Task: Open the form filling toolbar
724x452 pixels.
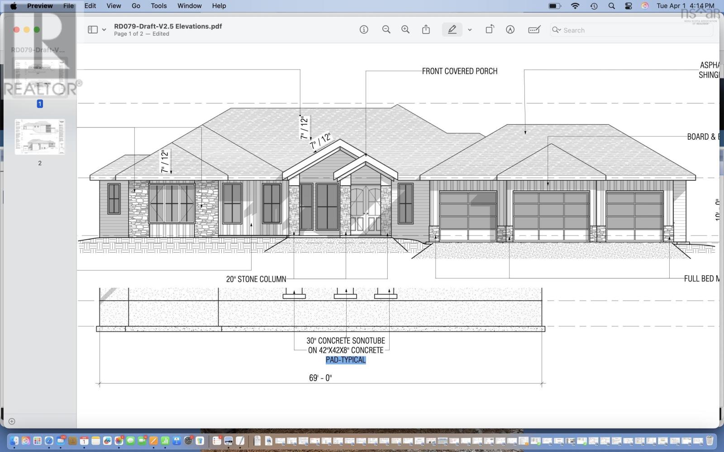Action: pyautogui.click(x=534, y=29)
